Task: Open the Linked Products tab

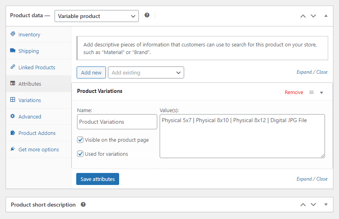Action: (39, 67)
